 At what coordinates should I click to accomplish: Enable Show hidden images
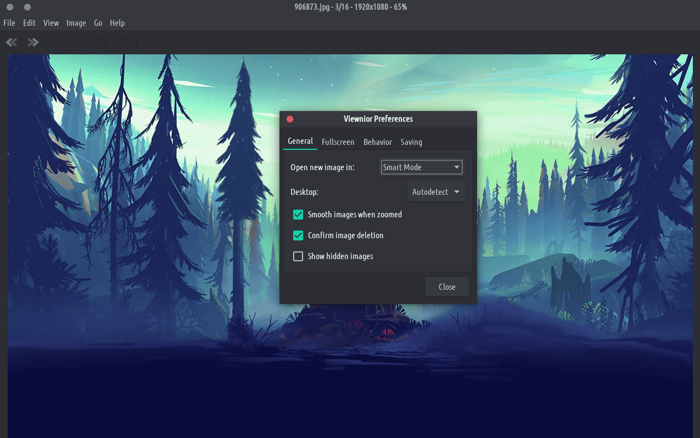(x=298, y=256)
